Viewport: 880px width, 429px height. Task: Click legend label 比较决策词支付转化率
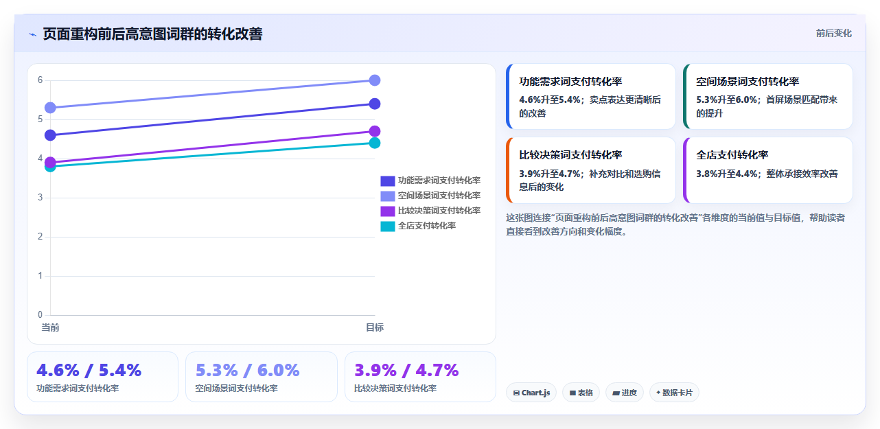(439, 211)
